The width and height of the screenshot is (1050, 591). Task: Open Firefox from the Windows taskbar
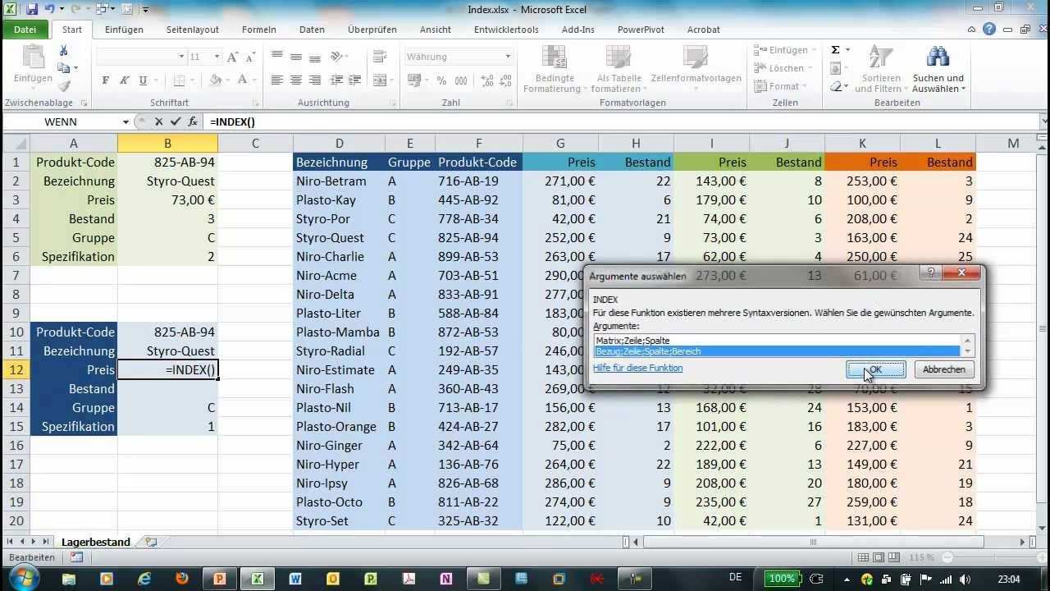coord(182,579)
